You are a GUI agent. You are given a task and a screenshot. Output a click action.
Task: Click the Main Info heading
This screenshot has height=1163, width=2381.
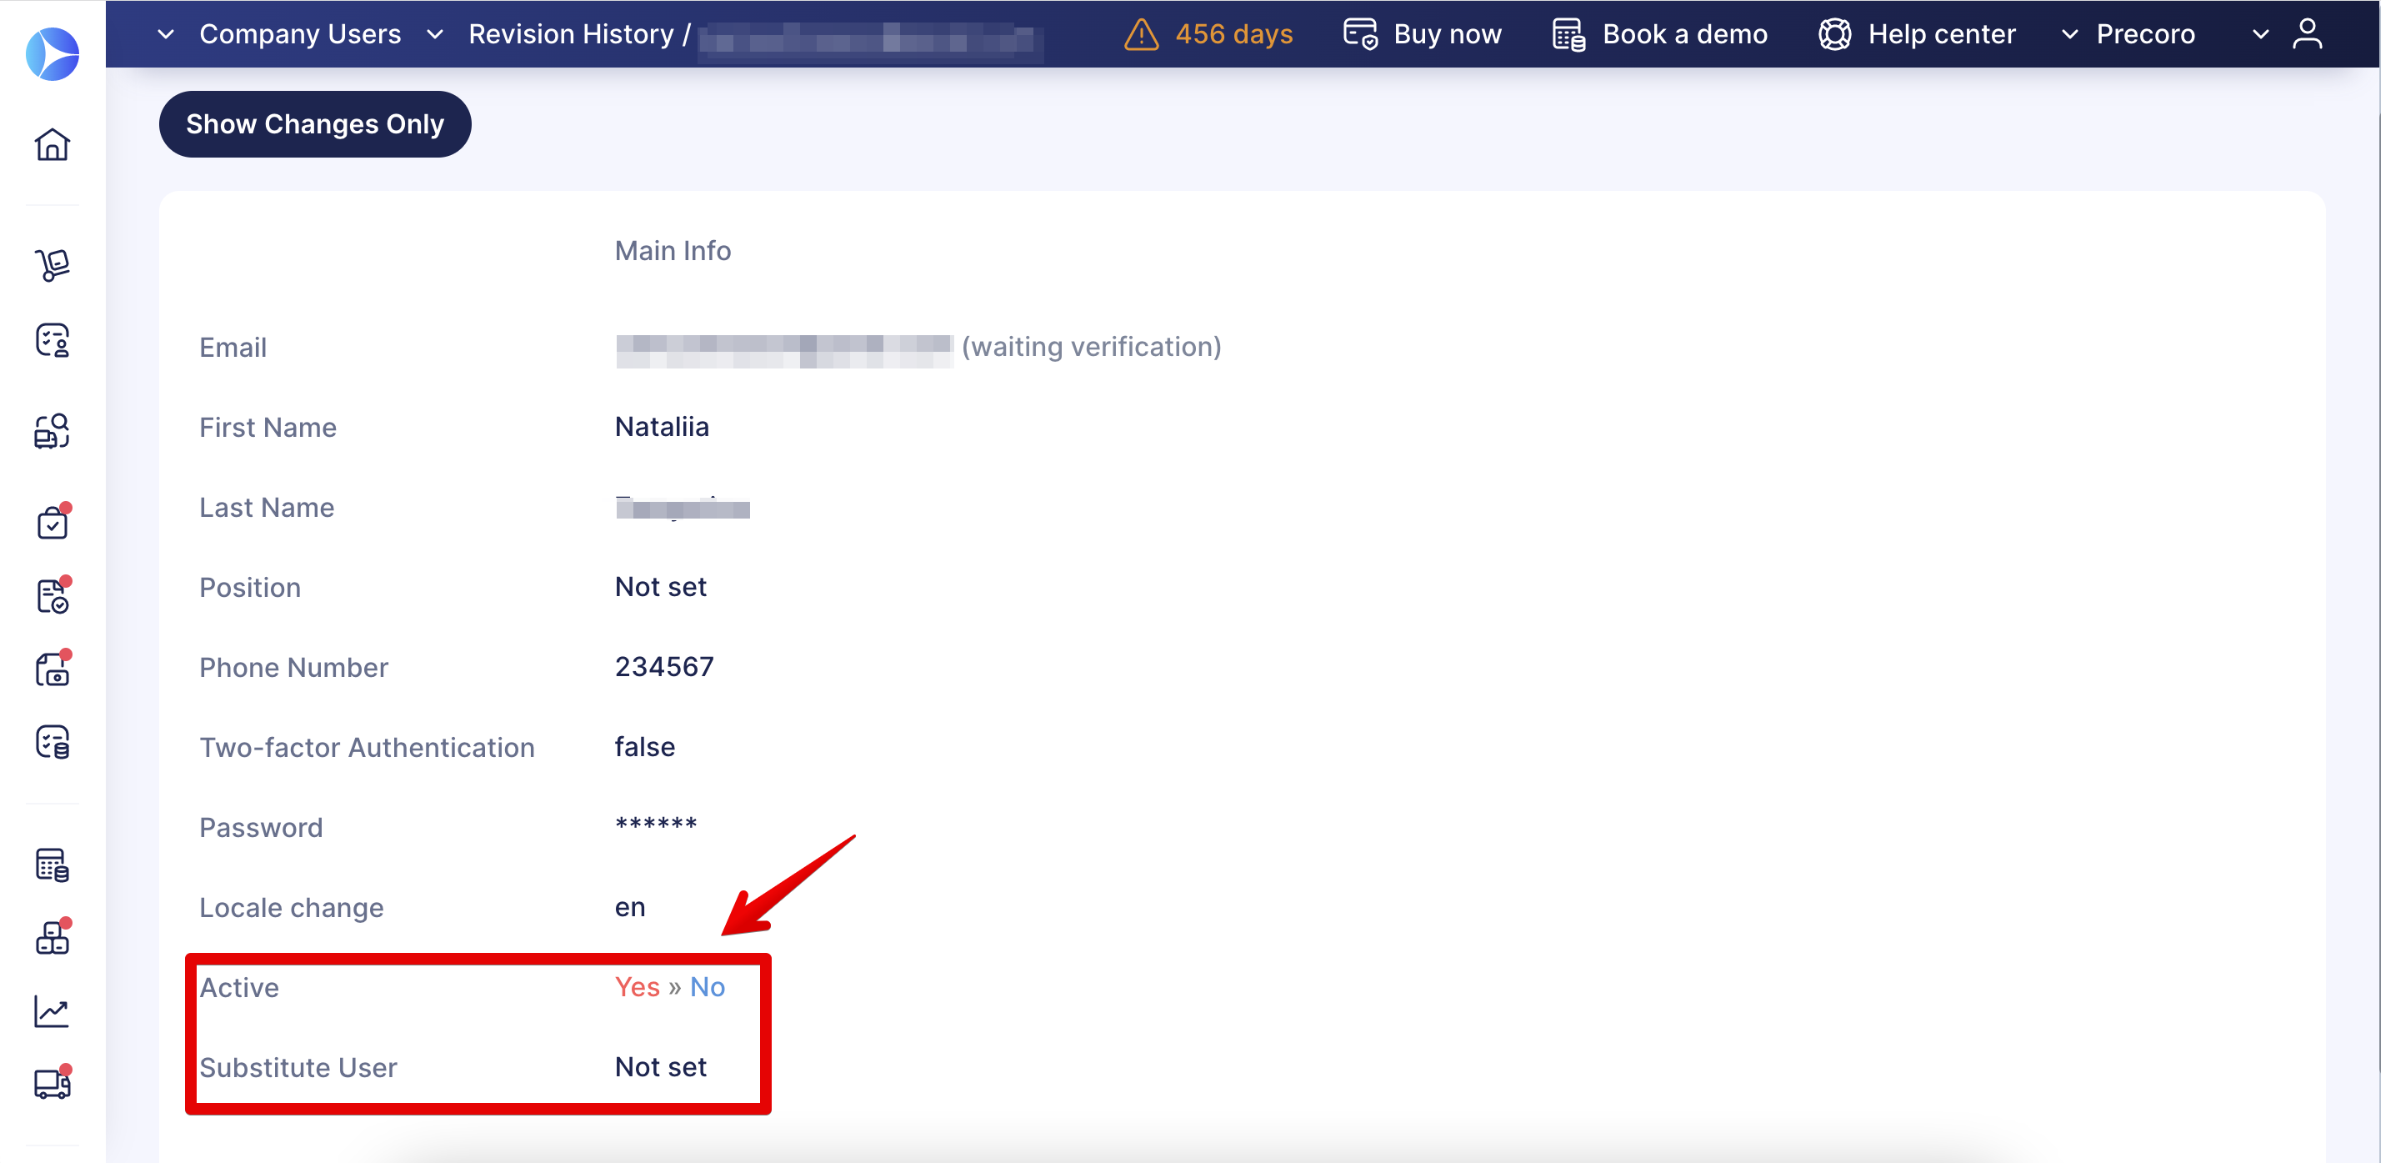[x=673, y=251]
